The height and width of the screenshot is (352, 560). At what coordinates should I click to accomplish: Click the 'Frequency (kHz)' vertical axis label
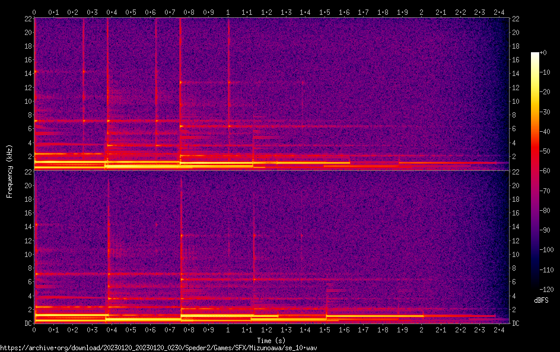[9, 171]
